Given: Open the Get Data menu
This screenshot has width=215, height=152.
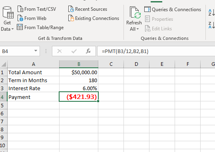Looking at the screenshot, I should coord(7,19).
